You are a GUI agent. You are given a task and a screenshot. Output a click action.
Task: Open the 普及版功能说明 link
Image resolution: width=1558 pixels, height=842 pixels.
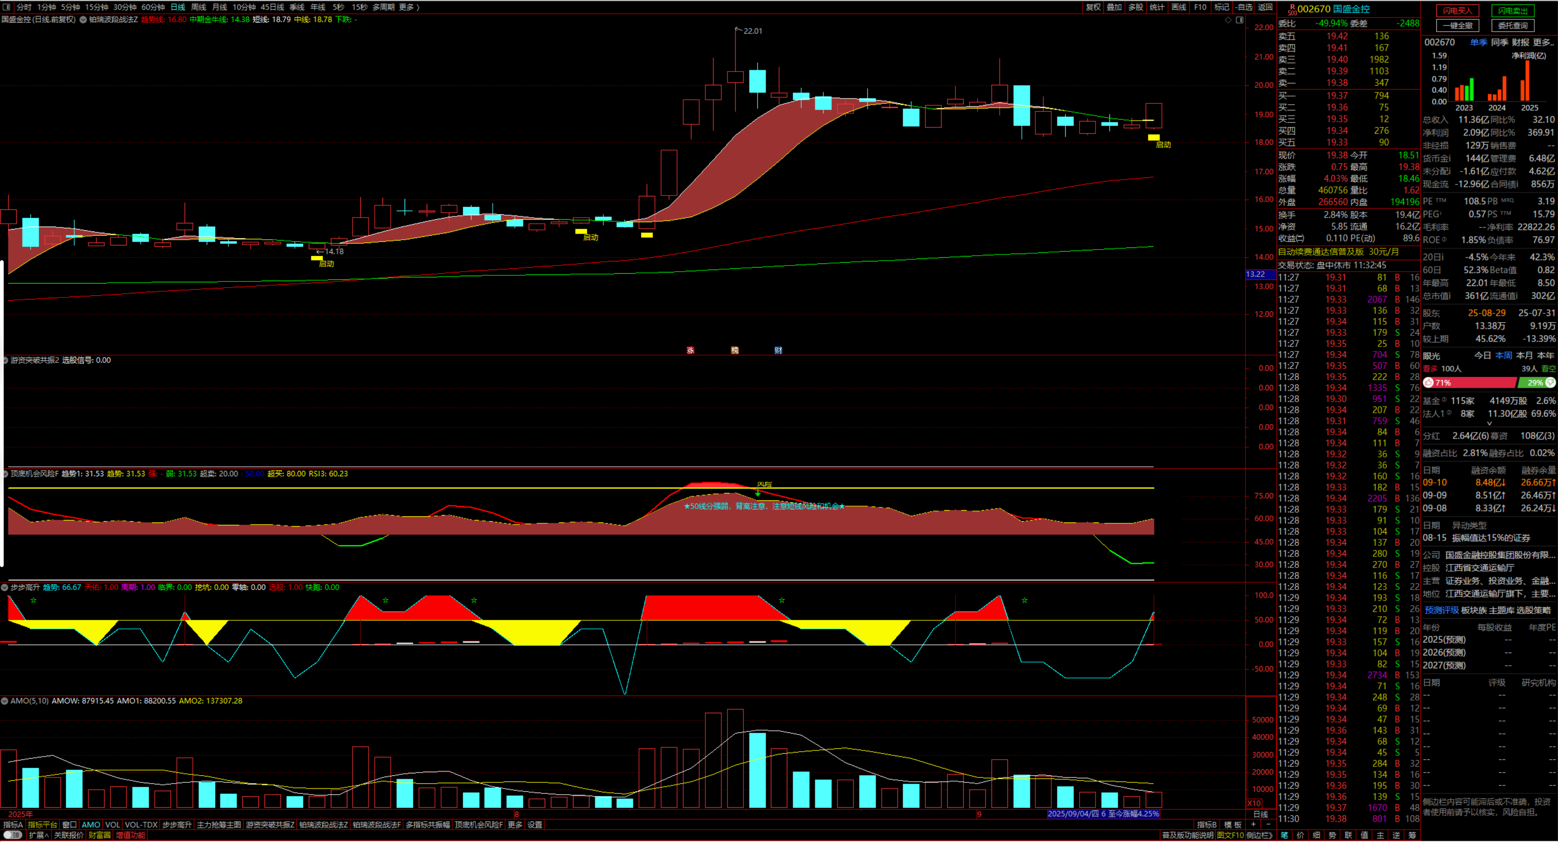click(x=1187, y=835)
